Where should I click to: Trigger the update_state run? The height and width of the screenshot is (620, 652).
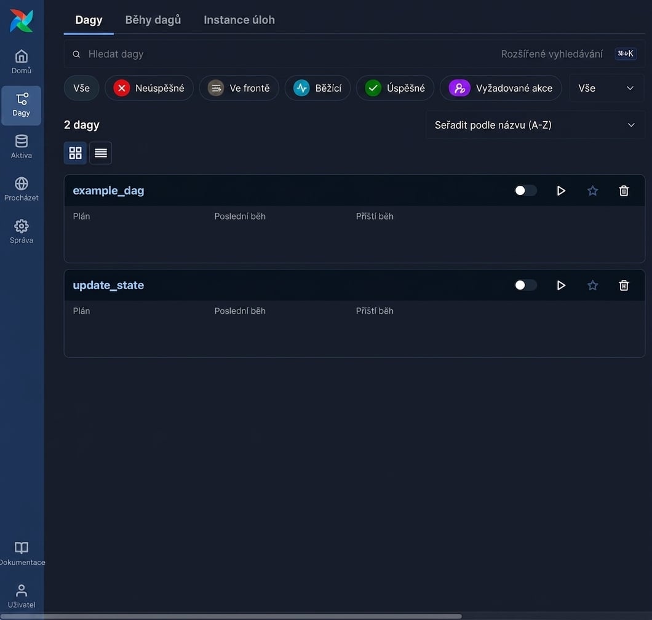(561, 285)
